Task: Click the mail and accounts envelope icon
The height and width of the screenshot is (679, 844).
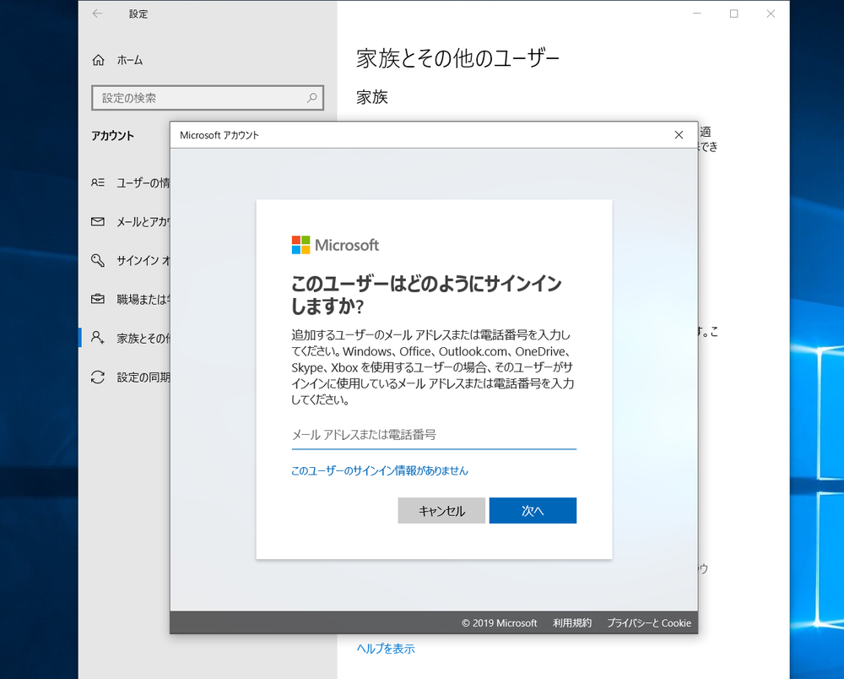Action: pos(99,222)
